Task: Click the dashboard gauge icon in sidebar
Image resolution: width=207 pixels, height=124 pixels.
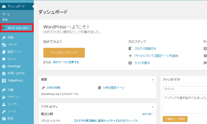Action: [4, 6]
